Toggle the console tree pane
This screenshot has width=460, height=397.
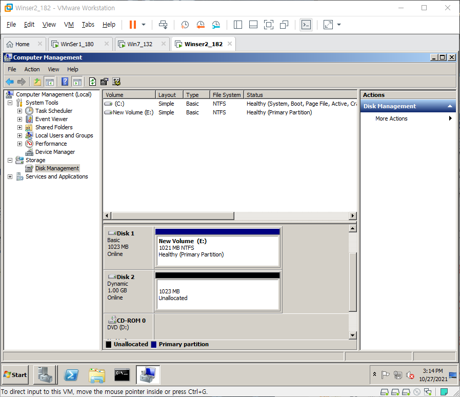(x=49, y=82)
